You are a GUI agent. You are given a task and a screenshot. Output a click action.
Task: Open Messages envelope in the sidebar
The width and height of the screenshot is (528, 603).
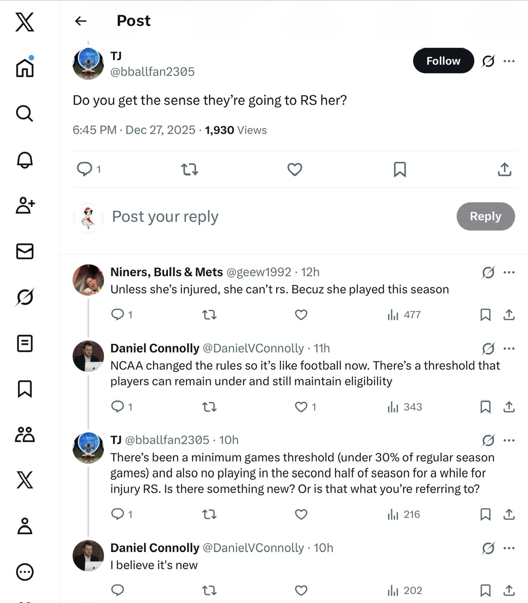click(x=25, y=251)
